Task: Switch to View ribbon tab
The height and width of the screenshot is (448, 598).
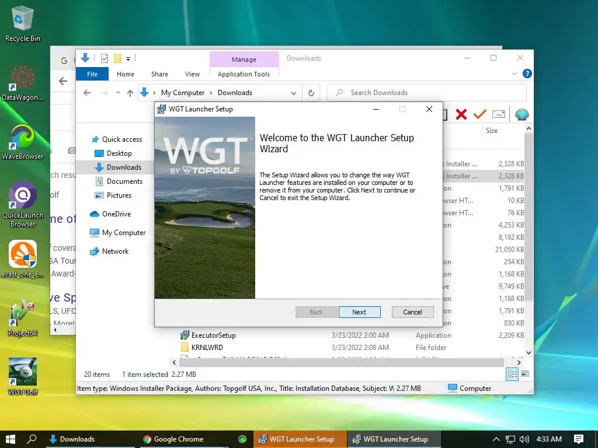Action: pos(192,74)
